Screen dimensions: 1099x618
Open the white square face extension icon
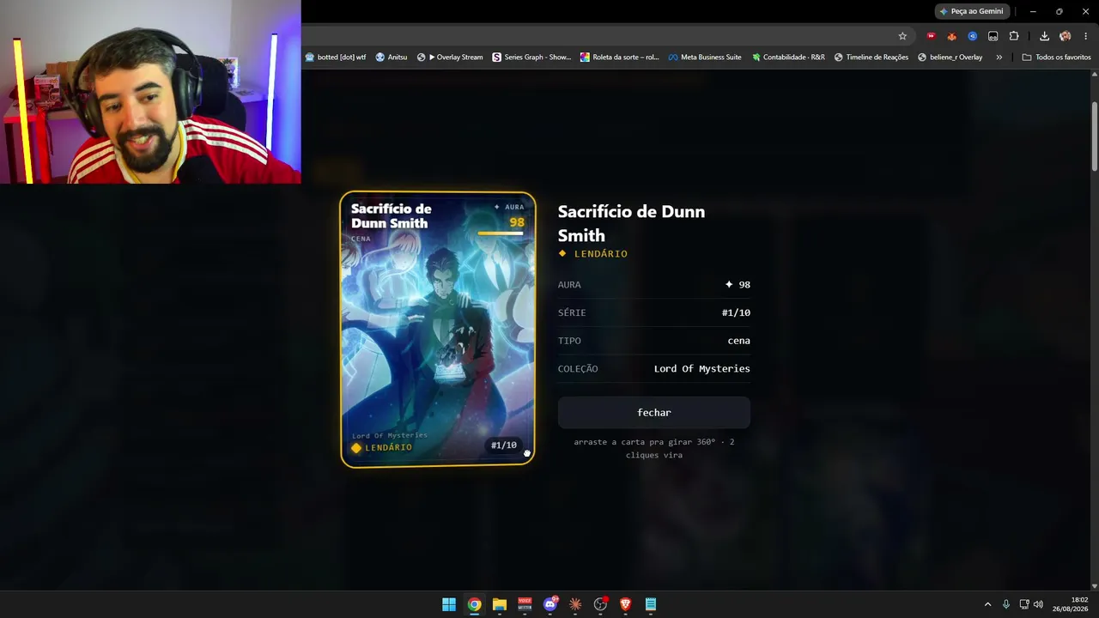pos(993,36)
